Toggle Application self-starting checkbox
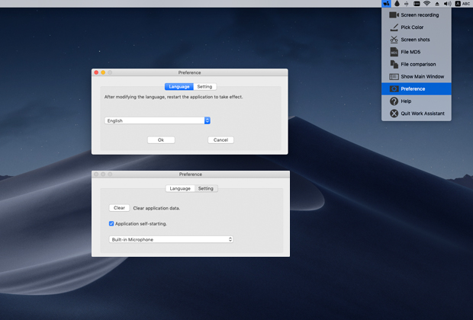 point(111,223)
